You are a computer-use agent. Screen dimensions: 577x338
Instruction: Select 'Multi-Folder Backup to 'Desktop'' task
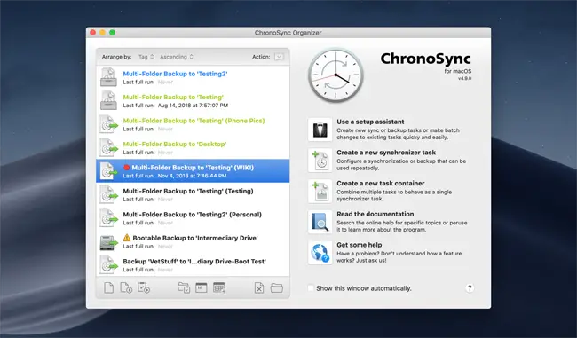[x=193, y=148]
